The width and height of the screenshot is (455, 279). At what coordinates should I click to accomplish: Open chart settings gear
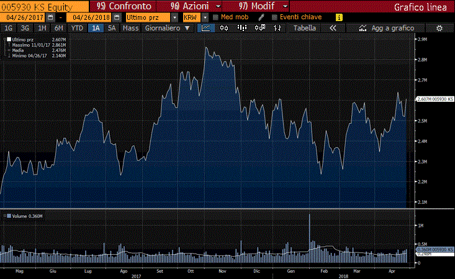439,28
